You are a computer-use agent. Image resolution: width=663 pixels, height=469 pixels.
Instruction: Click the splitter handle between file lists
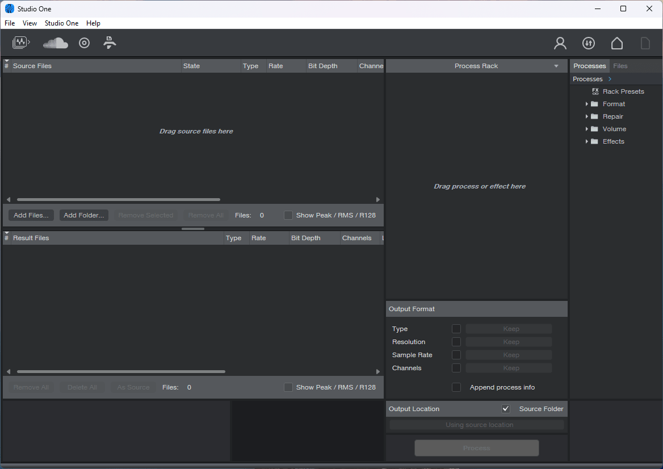tap(193, 229)
